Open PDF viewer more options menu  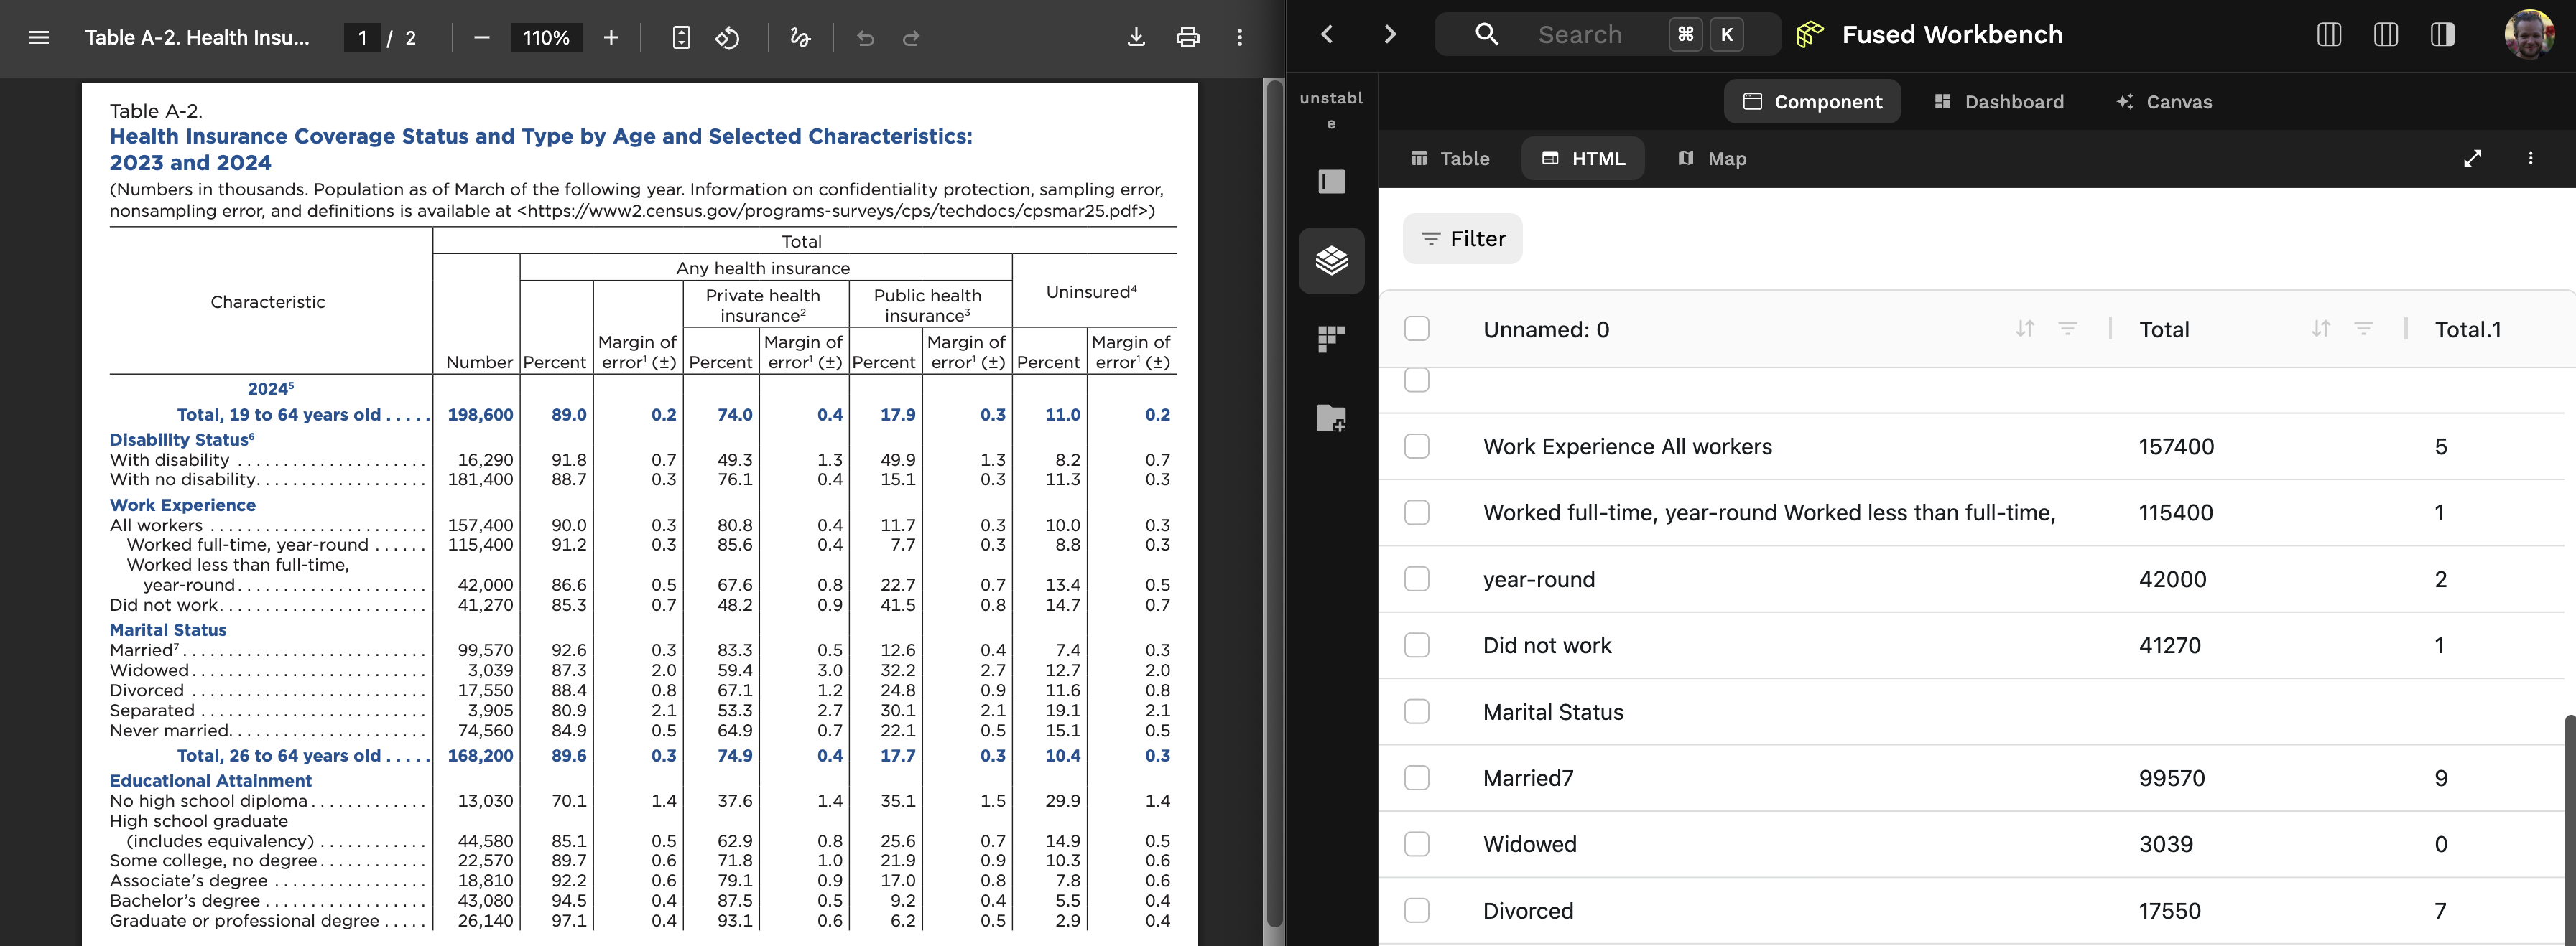click(x=1240, y=38)
